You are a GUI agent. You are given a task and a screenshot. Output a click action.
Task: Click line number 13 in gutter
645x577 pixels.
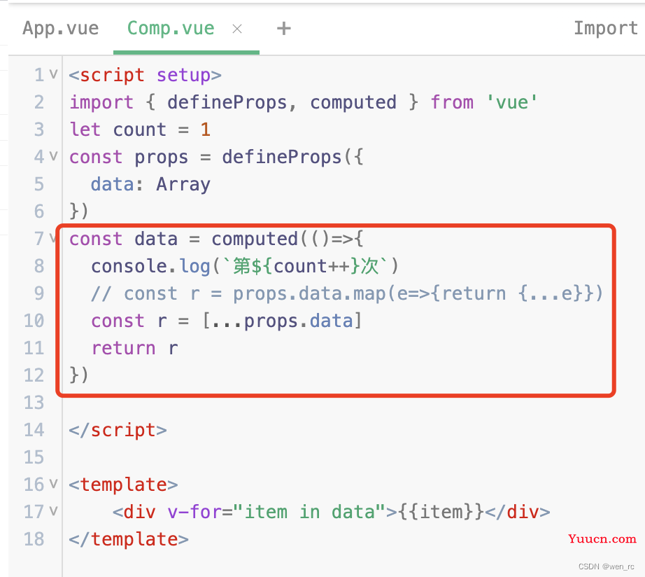point(34,403)
